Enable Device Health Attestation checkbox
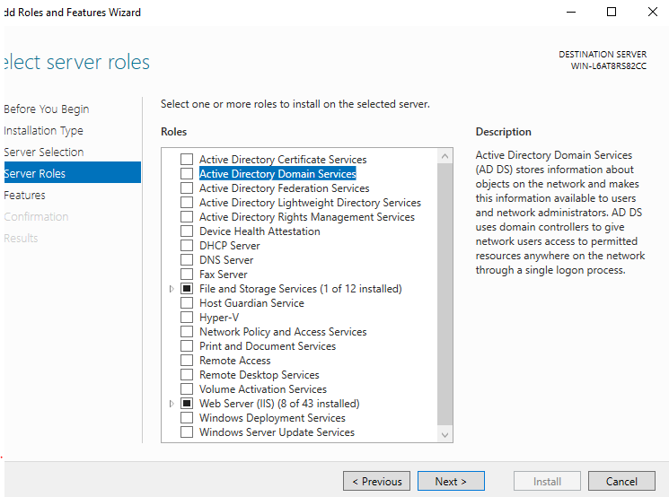This screenshot has width=669, height=497. click(187, 231)
